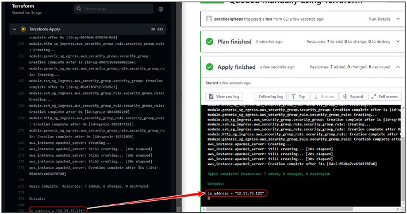Screen dimensions: 407x214
Task: Expand Run Details chevron
Action: pos(398,19)
